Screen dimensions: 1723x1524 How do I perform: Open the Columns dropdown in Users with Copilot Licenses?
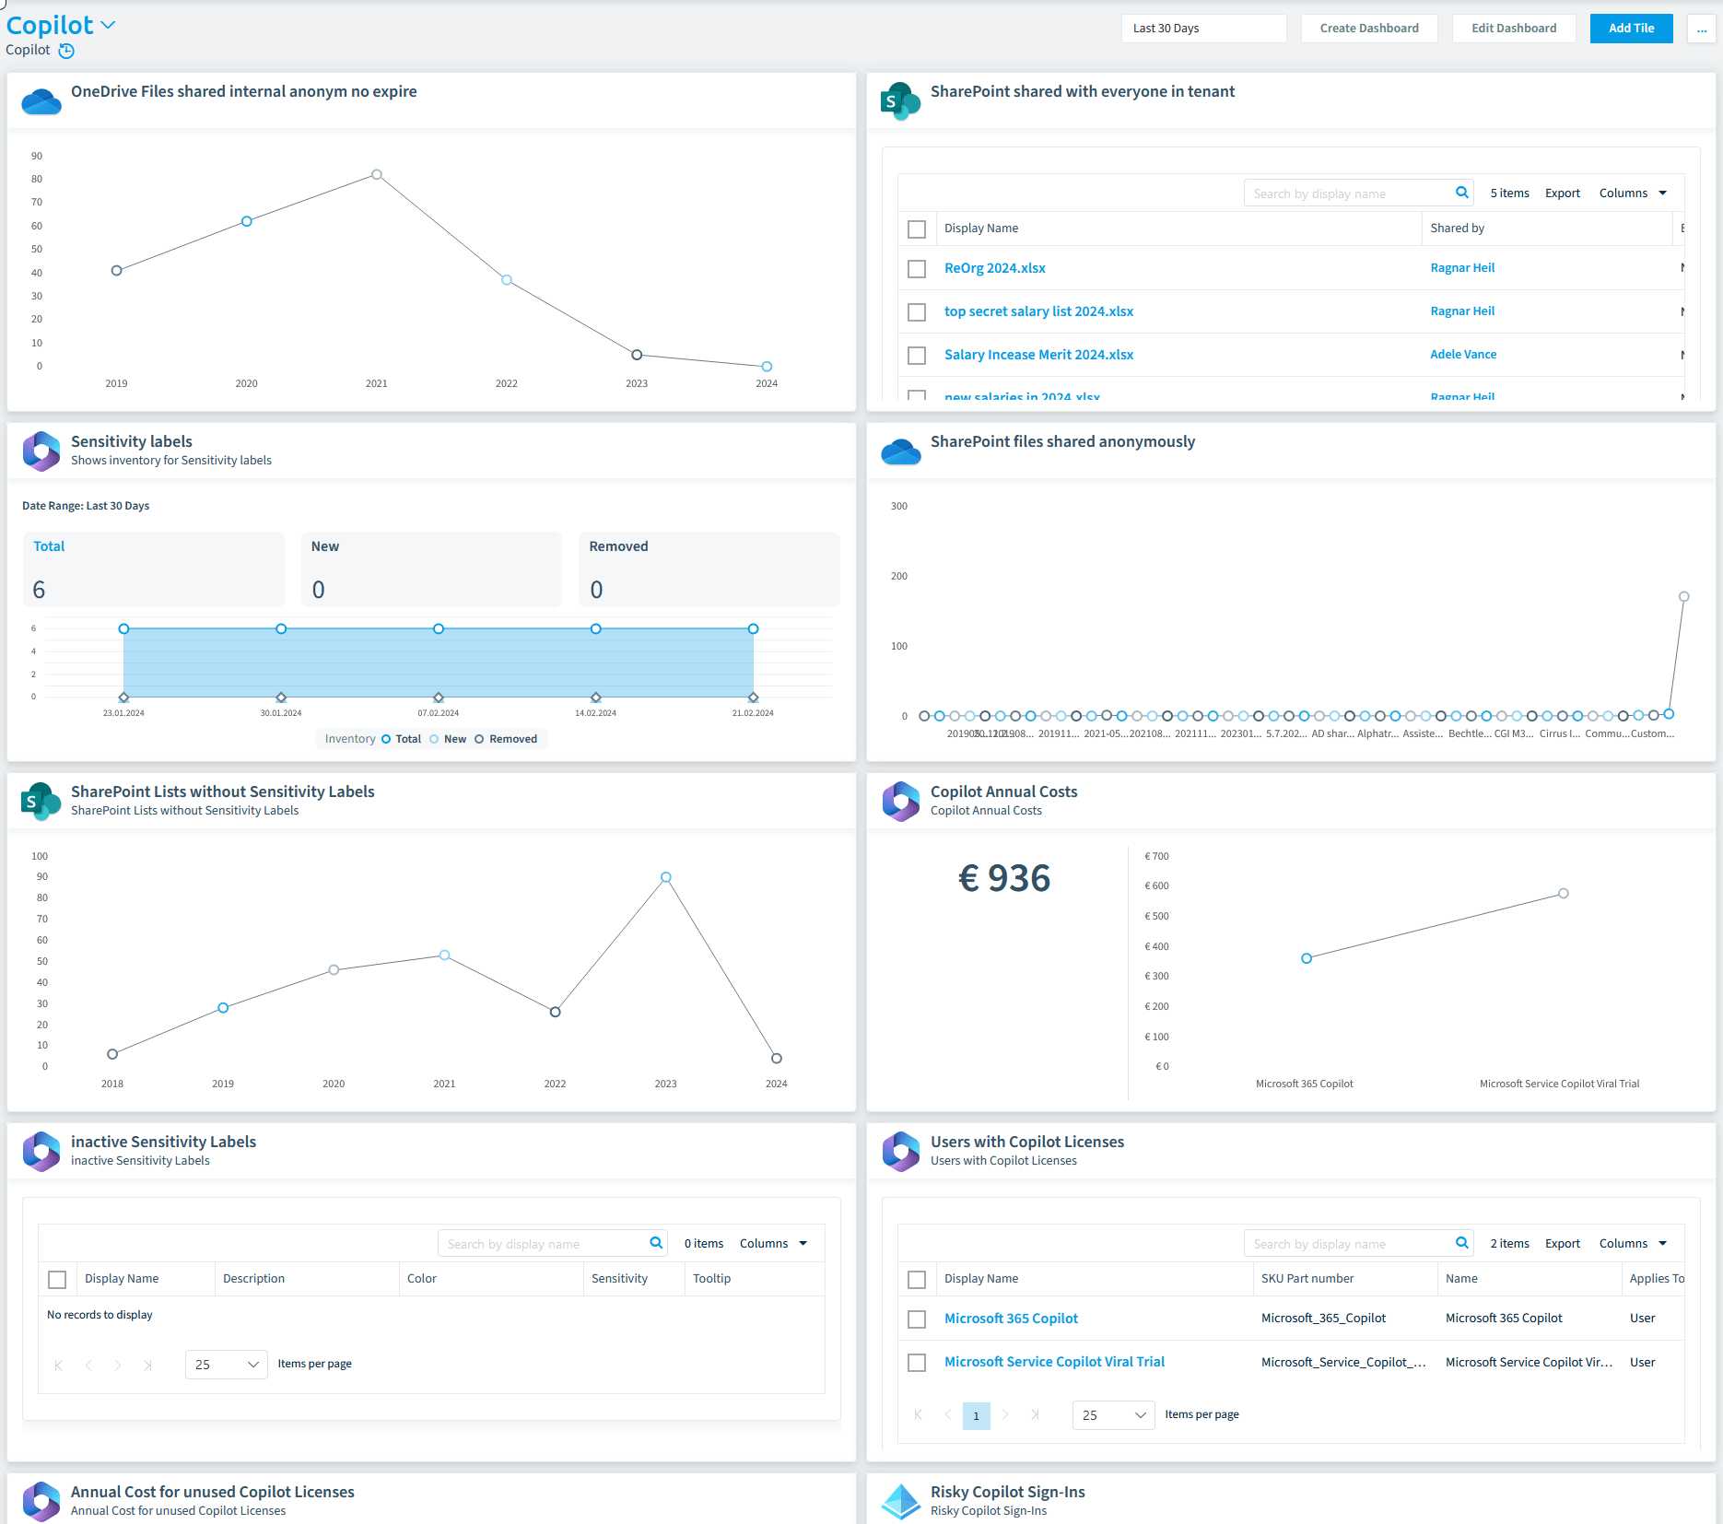click(1632, 1243)
